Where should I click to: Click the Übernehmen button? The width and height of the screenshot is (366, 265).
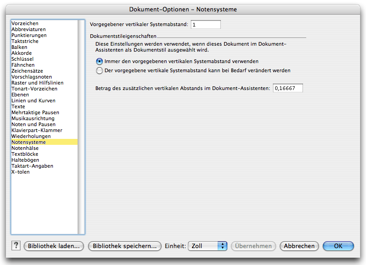pos(253,246)
